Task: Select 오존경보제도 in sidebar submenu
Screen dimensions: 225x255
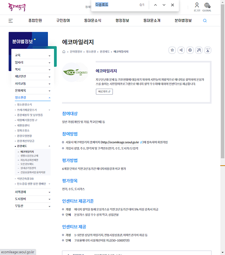Action: 27,164
